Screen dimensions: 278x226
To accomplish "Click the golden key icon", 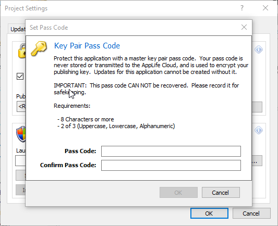I will tap(39, 48).
